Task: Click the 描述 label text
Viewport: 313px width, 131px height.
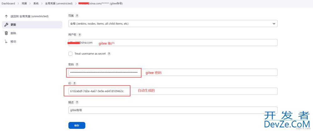Action: tap(71, 102)
